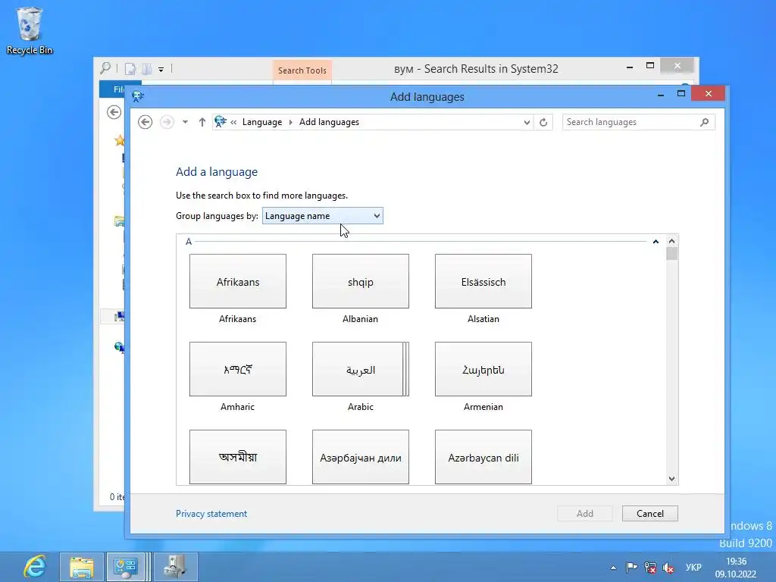This screenshot has height=582, width=776.
Task: Open File Explorer from taskbar
Action: pyautogui.click(x=82, y=567)
